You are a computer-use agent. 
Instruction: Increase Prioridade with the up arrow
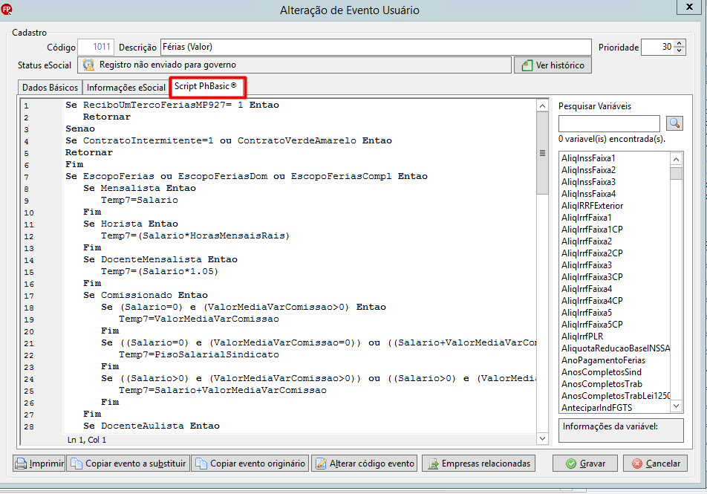coord(680,43)
